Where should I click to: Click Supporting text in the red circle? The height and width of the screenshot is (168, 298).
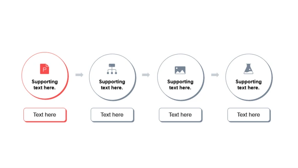[45, 85]
